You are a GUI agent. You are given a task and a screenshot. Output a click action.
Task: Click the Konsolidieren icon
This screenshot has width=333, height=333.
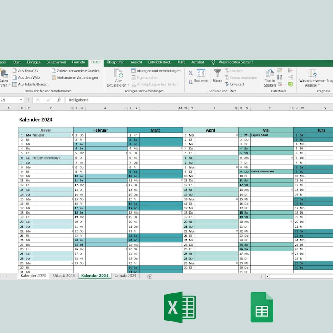(x=291, y=70)
